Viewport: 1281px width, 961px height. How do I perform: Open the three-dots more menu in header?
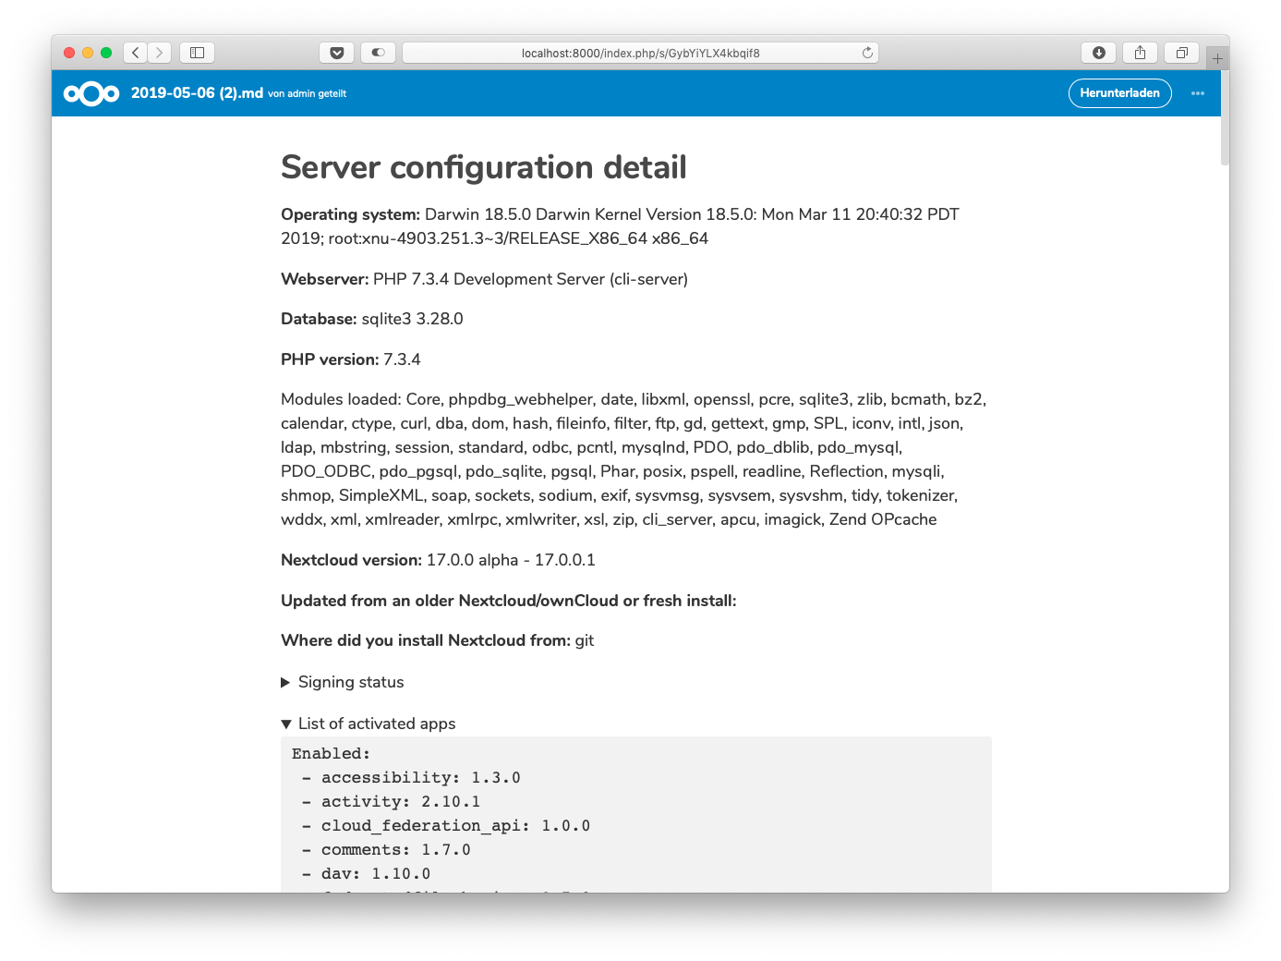1198,93
